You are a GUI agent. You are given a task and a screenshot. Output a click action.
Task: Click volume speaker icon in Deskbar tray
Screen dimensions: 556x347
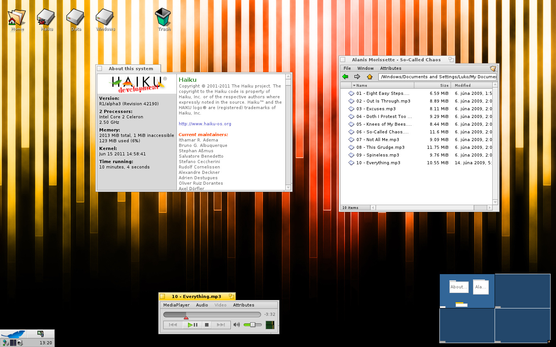20,343
